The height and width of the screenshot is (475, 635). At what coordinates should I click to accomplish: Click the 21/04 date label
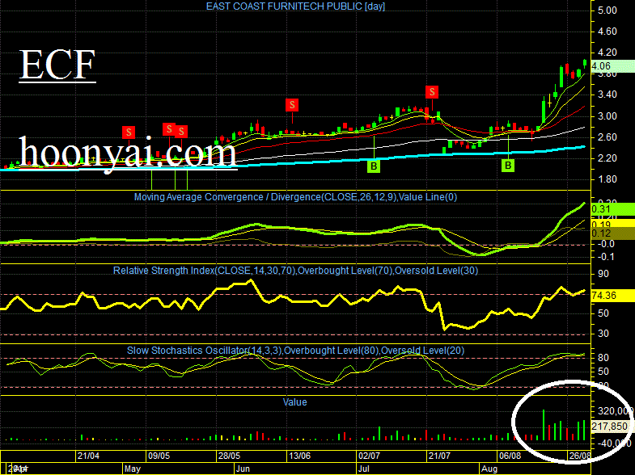88,456
